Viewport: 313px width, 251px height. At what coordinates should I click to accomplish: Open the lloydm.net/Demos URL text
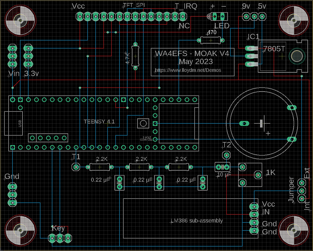tap(188, 70)
